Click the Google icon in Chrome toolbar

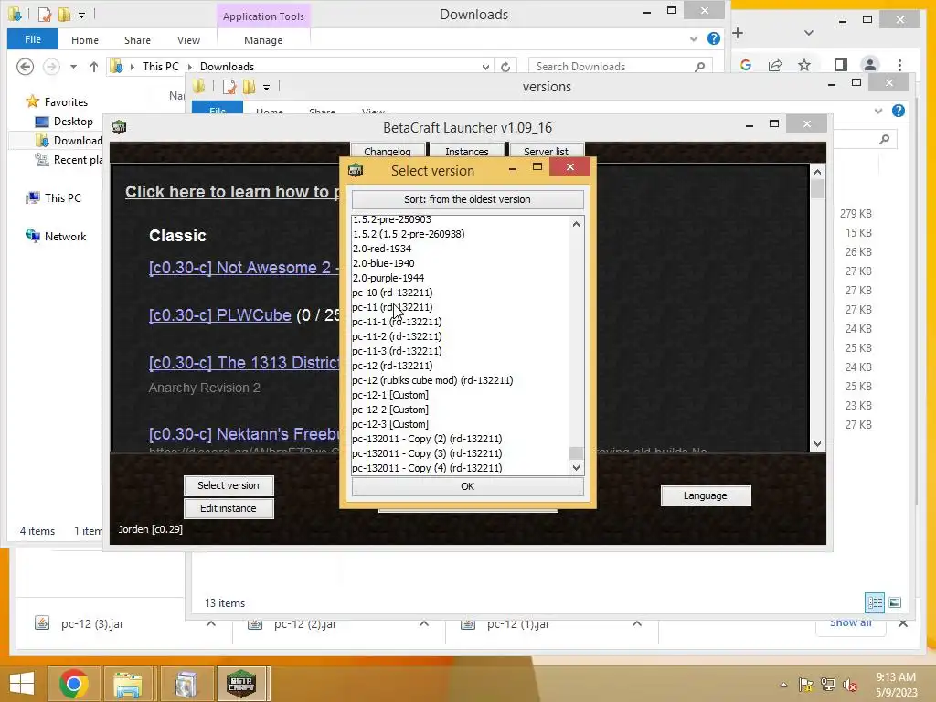(x=746, y=65)
